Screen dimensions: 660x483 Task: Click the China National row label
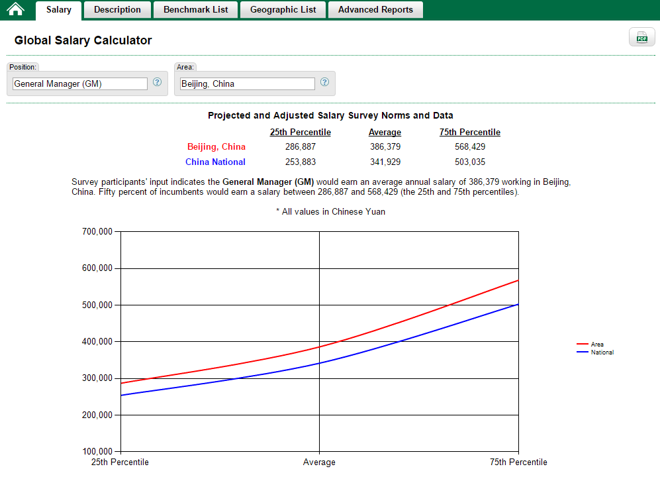(215, 162)
